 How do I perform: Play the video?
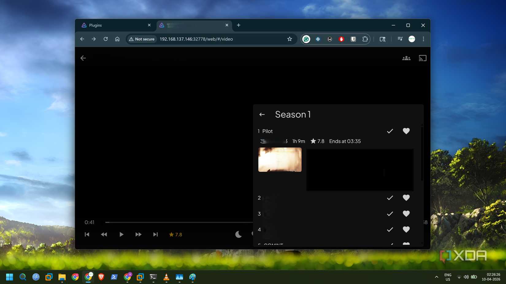tap(121, 234)
